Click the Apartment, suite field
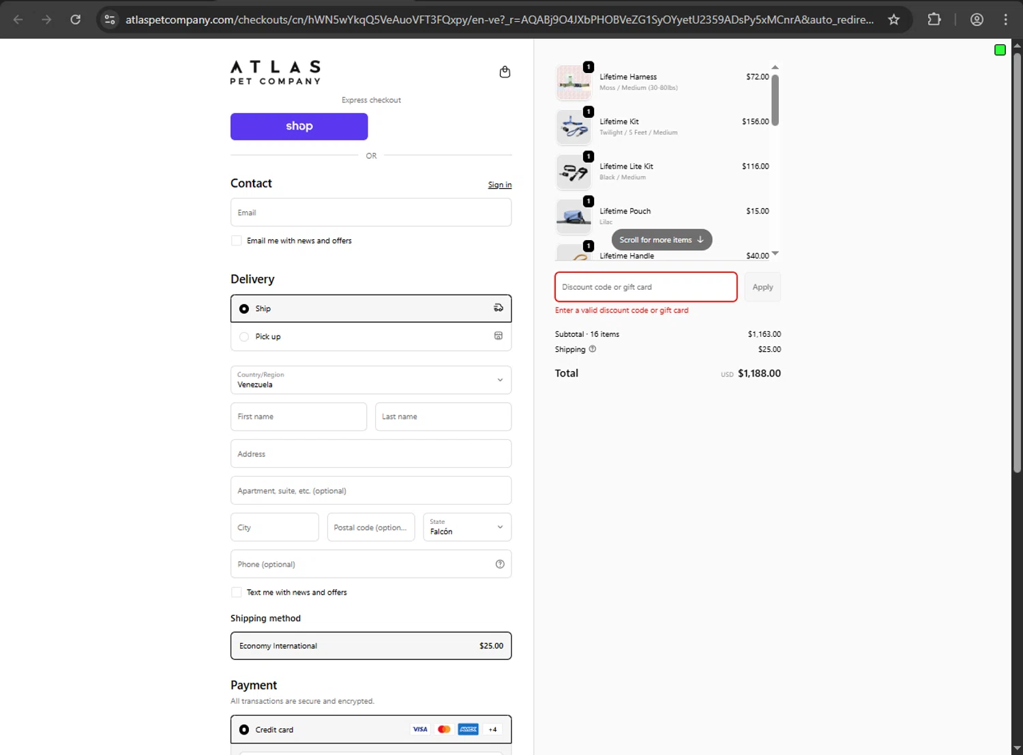This screenshot has width=1023, height=755. pyautogui.click(x=371, y=490)
